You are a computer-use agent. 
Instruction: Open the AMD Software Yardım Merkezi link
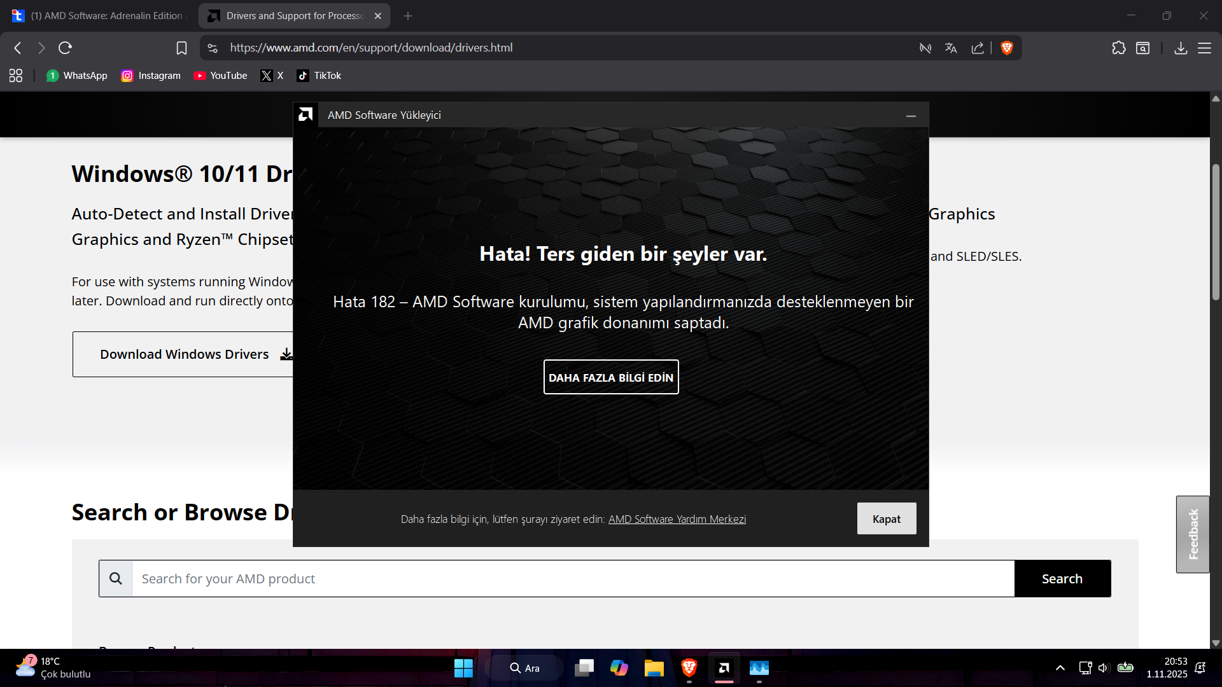[677, 519]
